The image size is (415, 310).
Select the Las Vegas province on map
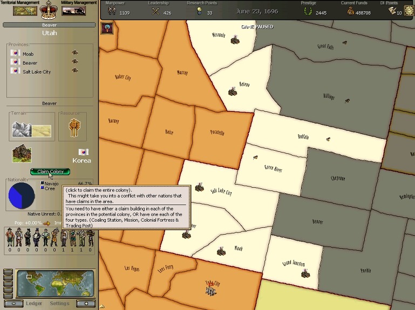point(132,269)
